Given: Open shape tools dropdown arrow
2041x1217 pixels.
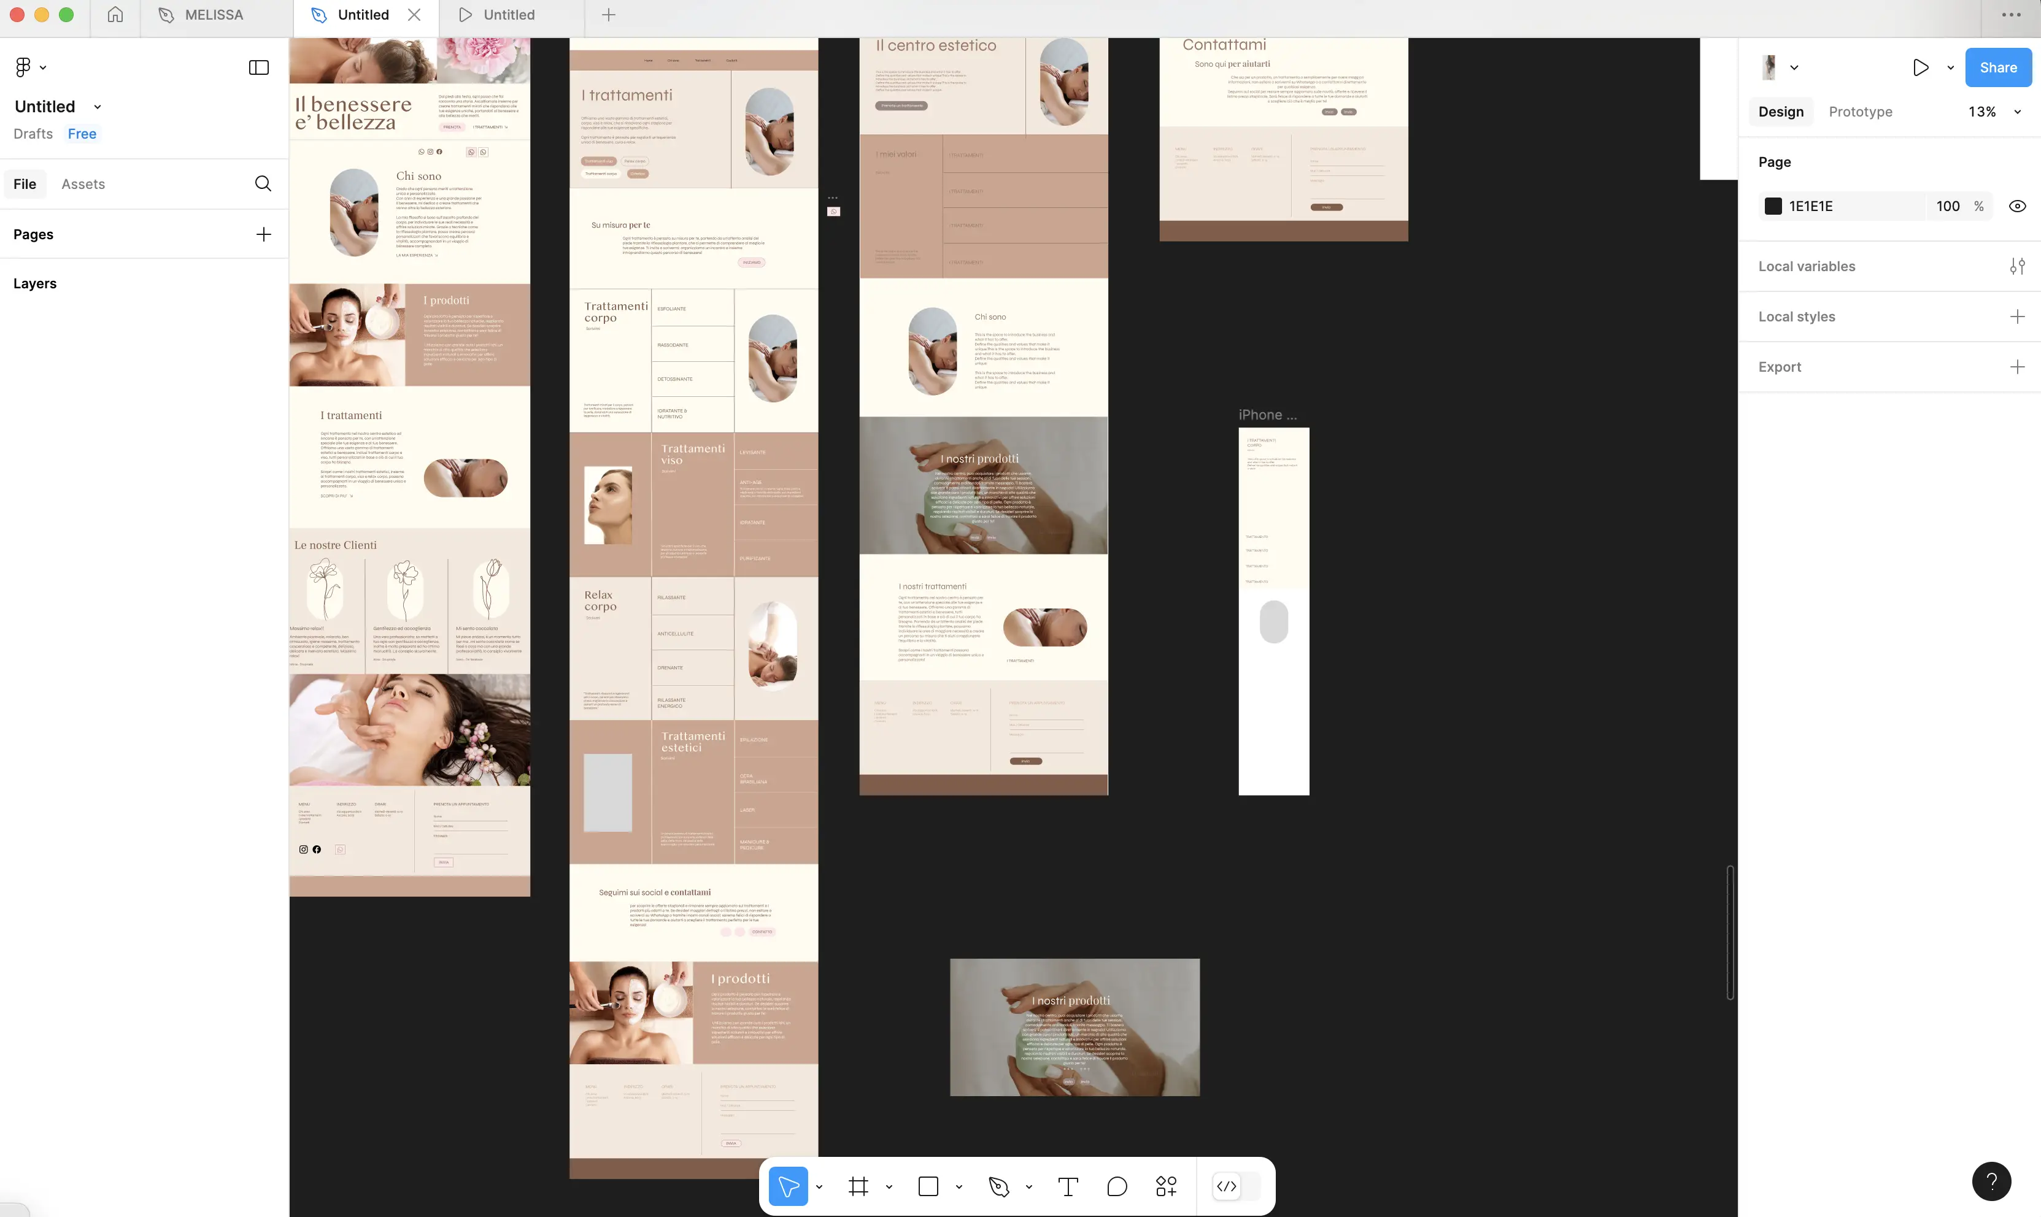Looking at the screenshot, I should click(958, 1187).
